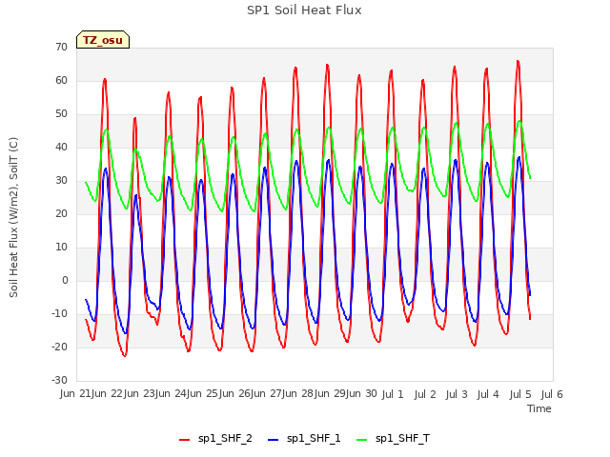Screen dimensions: 610x457
Task: Click the Jun 25 x-axis date
Action: pos(202,394)
